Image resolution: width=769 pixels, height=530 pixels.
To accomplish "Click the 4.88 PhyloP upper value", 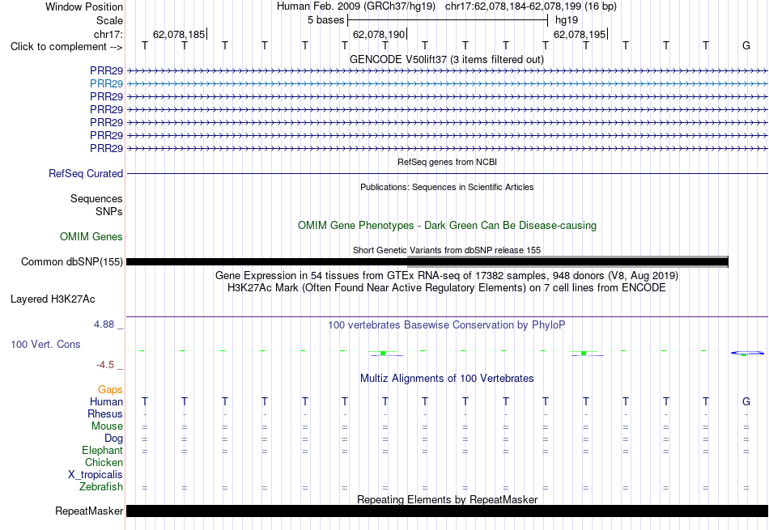I will (x=104, y=324).
